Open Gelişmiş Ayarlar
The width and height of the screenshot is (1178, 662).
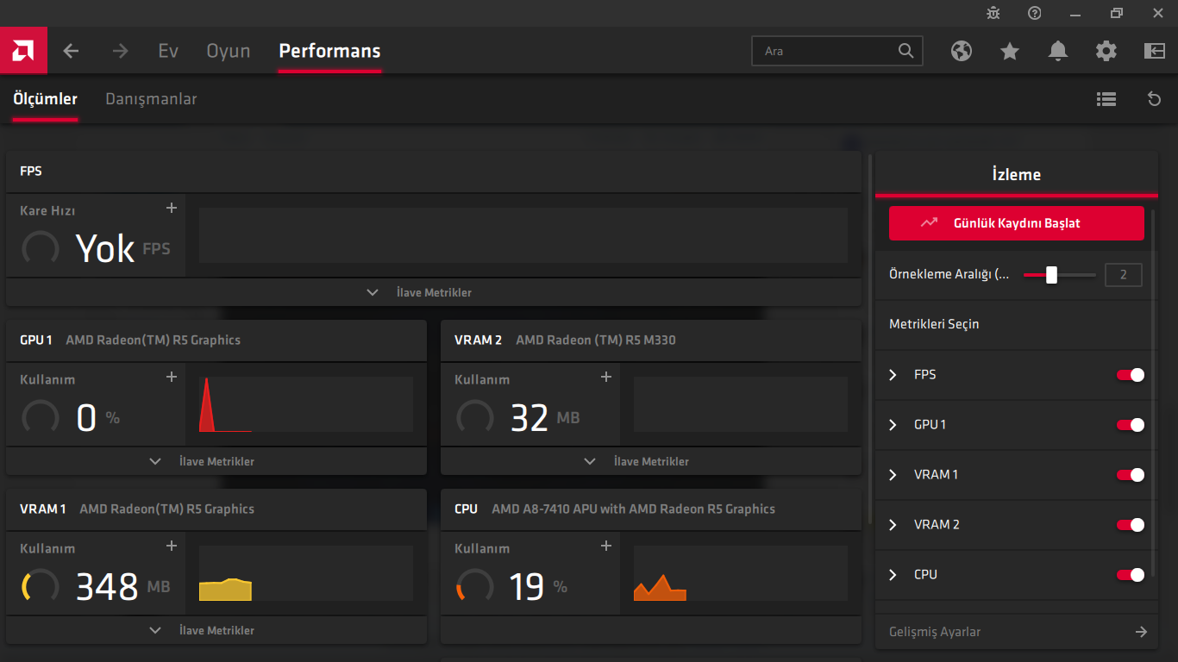tap(1017, 632)
